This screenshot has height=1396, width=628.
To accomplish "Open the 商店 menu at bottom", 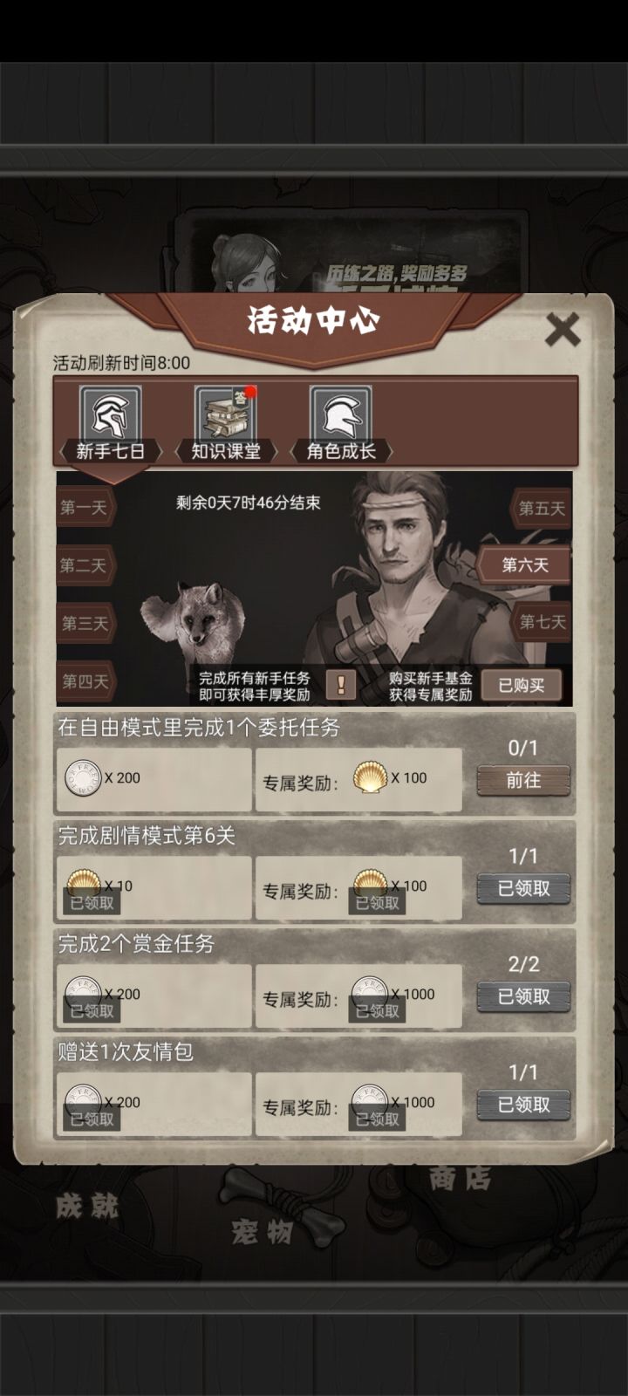I will pos(460,1178).
